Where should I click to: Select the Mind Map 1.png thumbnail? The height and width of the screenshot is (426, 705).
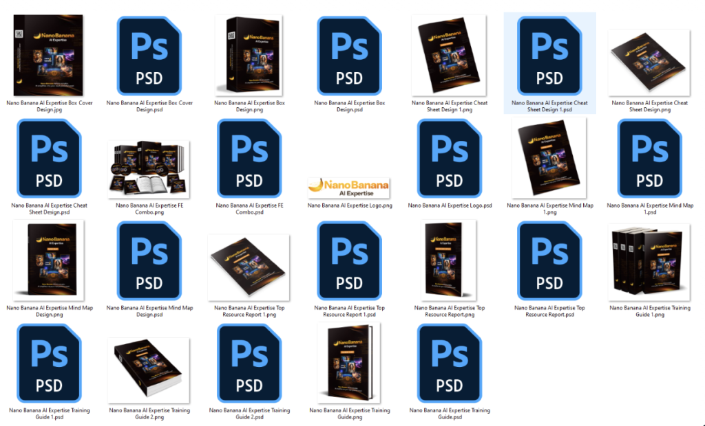click(x=549, y=158)
